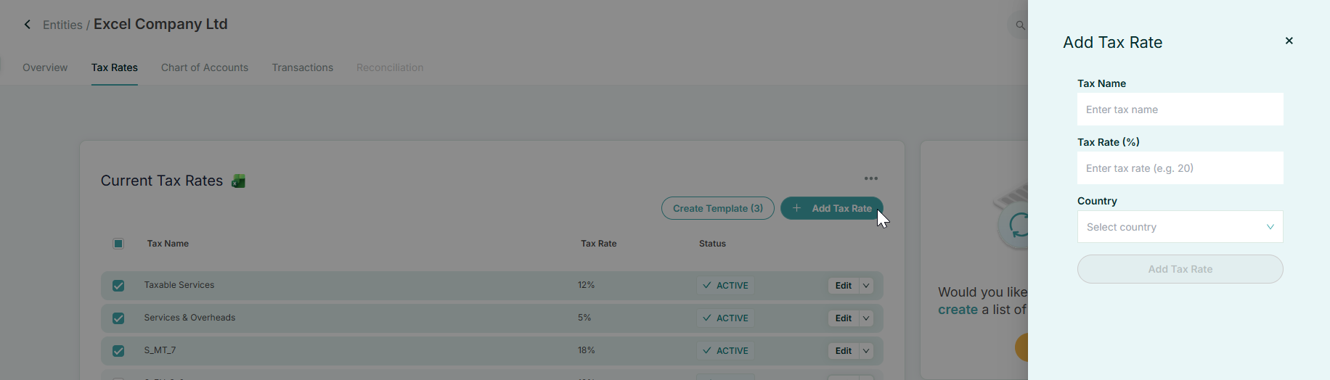This screenshot has height=380, width=1330.
Task: Open the three-dot more options menu
Action: click(x=870, y=178)
